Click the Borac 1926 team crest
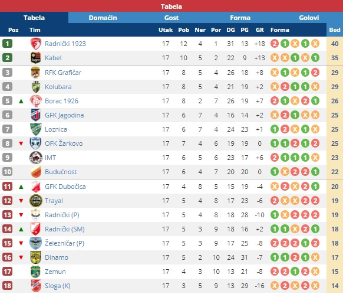This screenshot has height=294, width=343. coord(36,101)
